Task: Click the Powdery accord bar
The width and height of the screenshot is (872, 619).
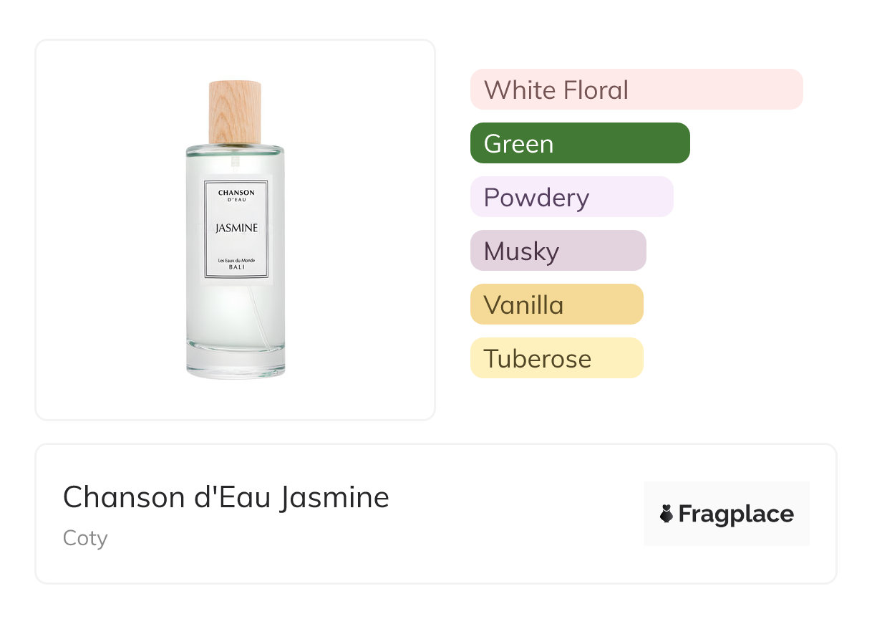Action: pyautogui.click(x=571, y=197)
